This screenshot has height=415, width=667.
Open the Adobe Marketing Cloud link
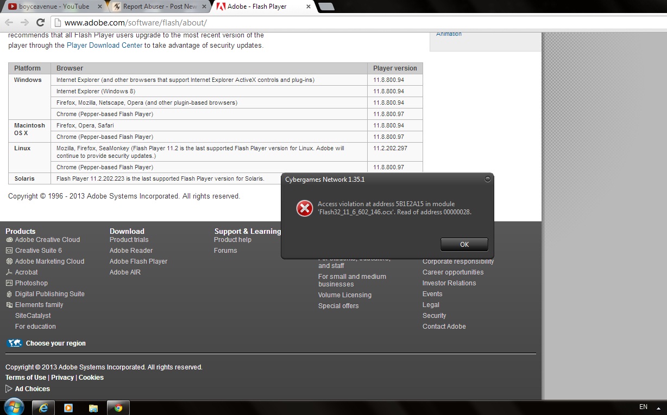pyautogui.click(x=49, y=261)
